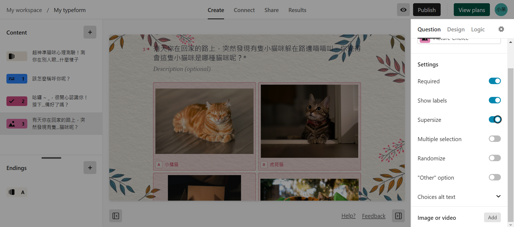Image resolution: width=514 pixels, height=227 pixels.
Task: Click the Publish button
Action: coord(427,10)
